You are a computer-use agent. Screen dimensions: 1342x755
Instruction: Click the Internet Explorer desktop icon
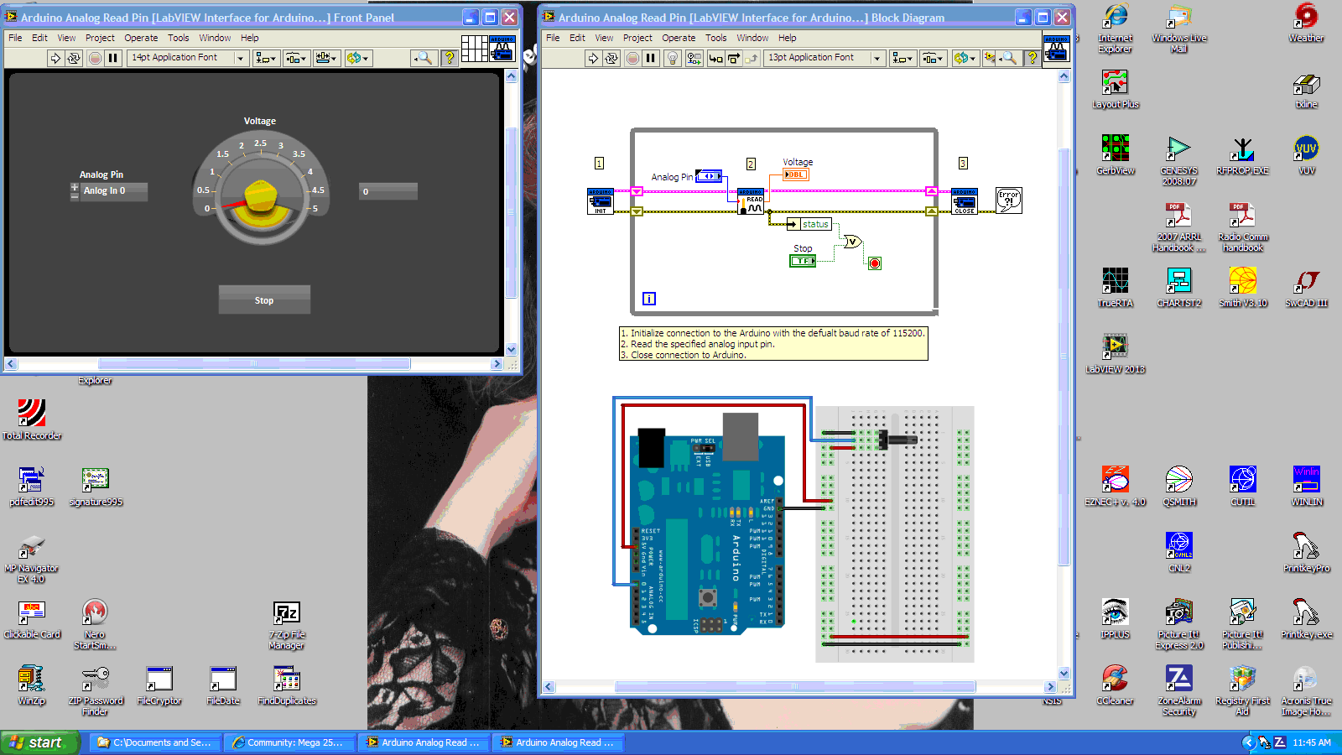pos(1116,28)
